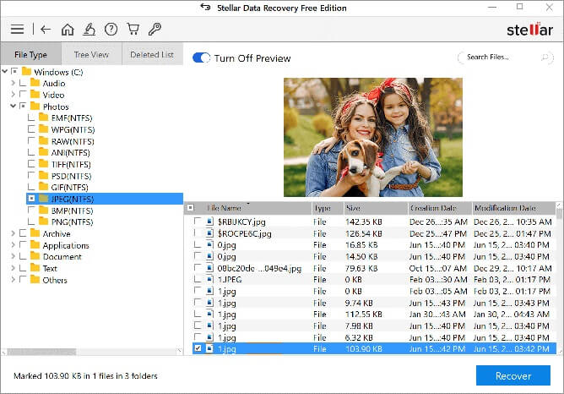The width and height of the screenshot is (564, 394).
Task: Tick the checkbox for Audio folder
Action: tap(23, 84)
